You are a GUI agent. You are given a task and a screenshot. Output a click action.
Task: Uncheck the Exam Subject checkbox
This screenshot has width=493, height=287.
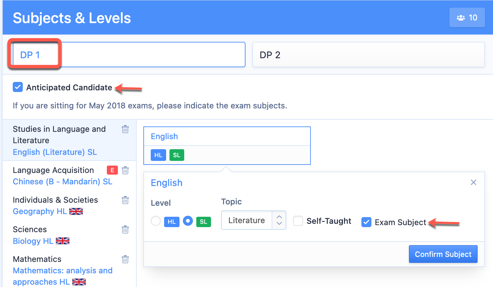366,222
